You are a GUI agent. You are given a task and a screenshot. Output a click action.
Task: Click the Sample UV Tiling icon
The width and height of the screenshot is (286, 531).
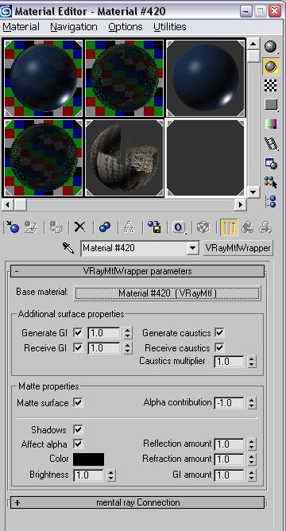click(x=271, y=105)
